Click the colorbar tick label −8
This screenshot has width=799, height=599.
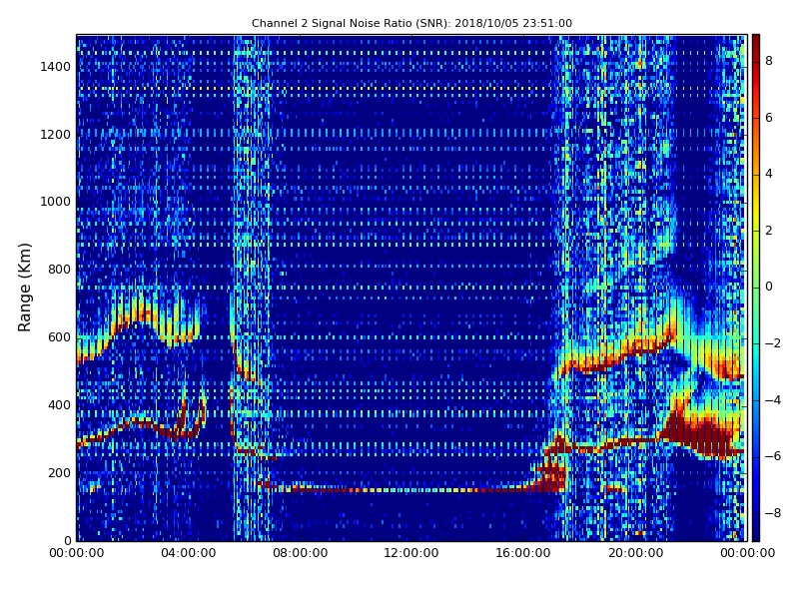[x=773, y=513]
